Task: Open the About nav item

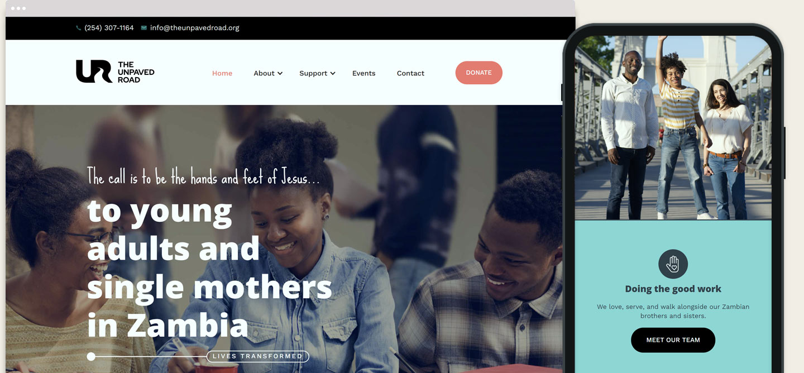Action: tap(264, 73)
